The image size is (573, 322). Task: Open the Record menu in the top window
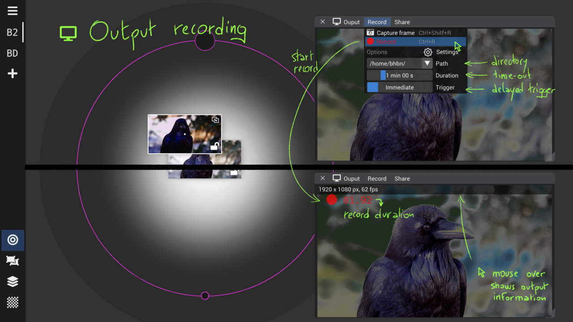tap(377, 22)
